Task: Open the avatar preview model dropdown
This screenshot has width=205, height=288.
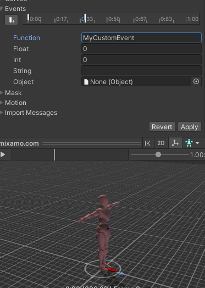Action: tap(192, 143)
